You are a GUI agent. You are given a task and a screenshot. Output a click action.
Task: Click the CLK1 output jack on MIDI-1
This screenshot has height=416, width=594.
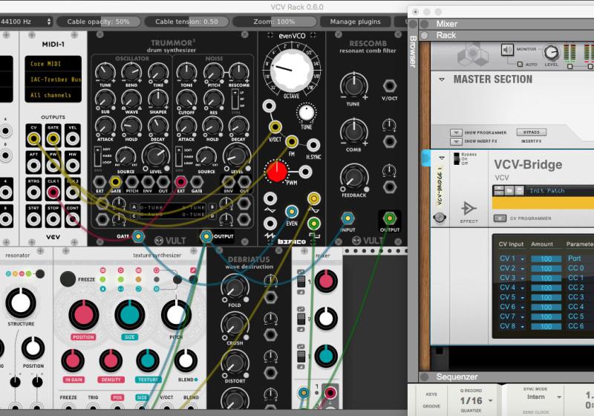pyautogui.click(x=53, y=192)
